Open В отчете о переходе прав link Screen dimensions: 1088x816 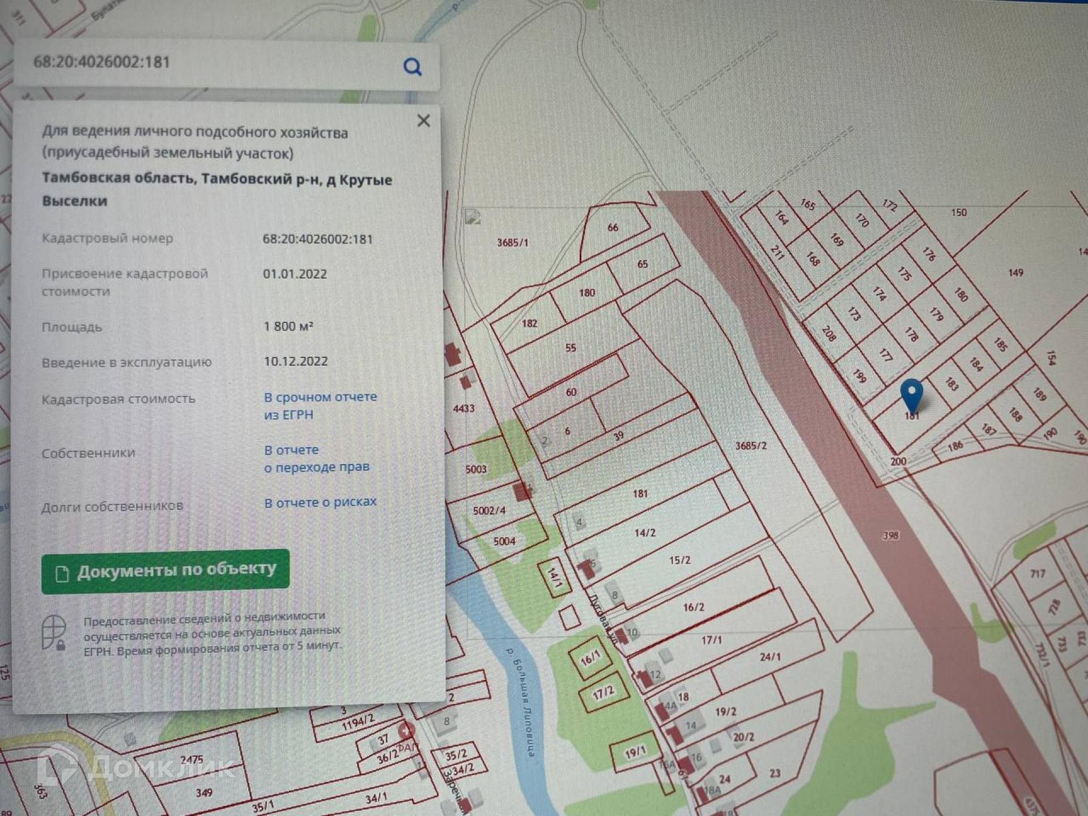point(316,458)
